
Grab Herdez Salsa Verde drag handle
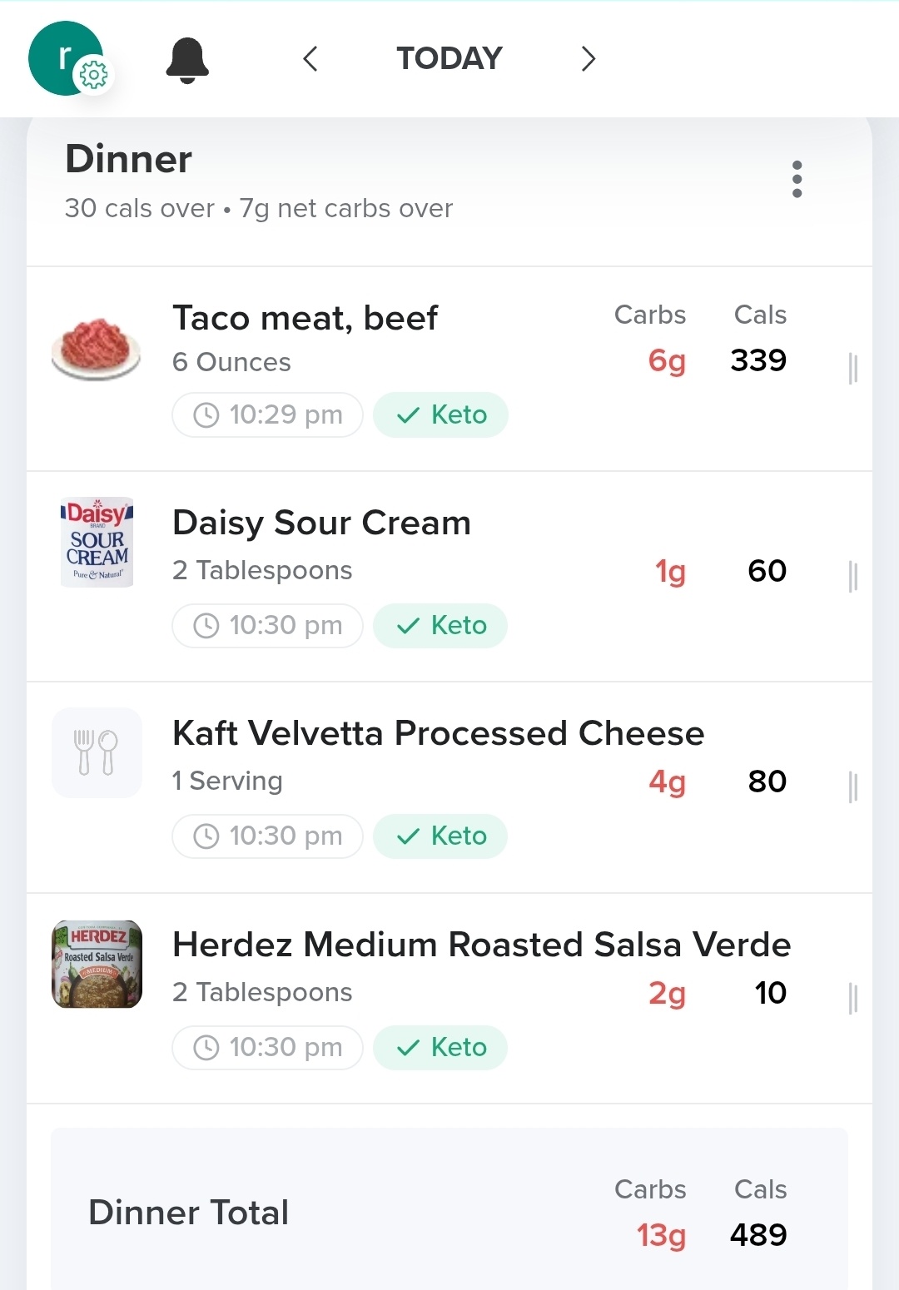(x=852, y=998)
